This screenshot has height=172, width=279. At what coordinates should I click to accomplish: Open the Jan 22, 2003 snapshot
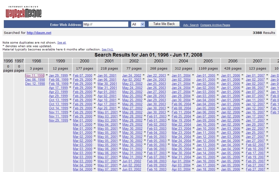156,76
